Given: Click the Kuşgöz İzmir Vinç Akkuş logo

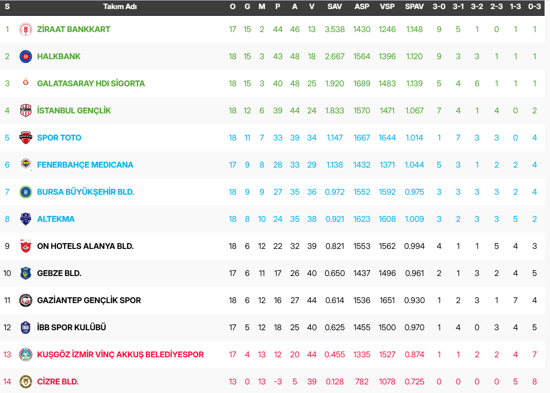Looking at the screenshot, I should coord(26,355).
